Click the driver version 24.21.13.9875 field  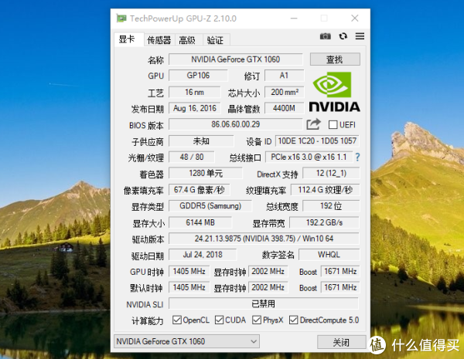[264, 239]
